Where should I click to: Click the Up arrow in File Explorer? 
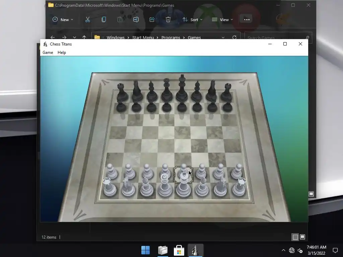tap(84, 37)
